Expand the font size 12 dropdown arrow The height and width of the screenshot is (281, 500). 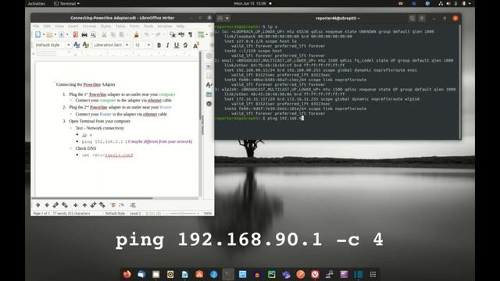pos(148,45)
